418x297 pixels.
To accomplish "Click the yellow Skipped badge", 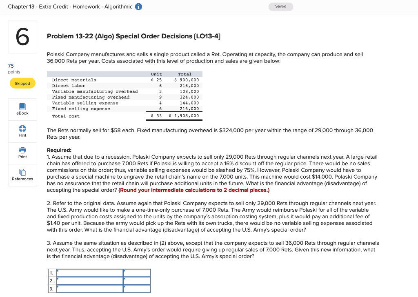I will [22, 83].
